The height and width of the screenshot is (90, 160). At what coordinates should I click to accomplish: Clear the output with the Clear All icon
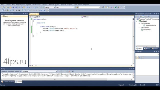(69, 71)
